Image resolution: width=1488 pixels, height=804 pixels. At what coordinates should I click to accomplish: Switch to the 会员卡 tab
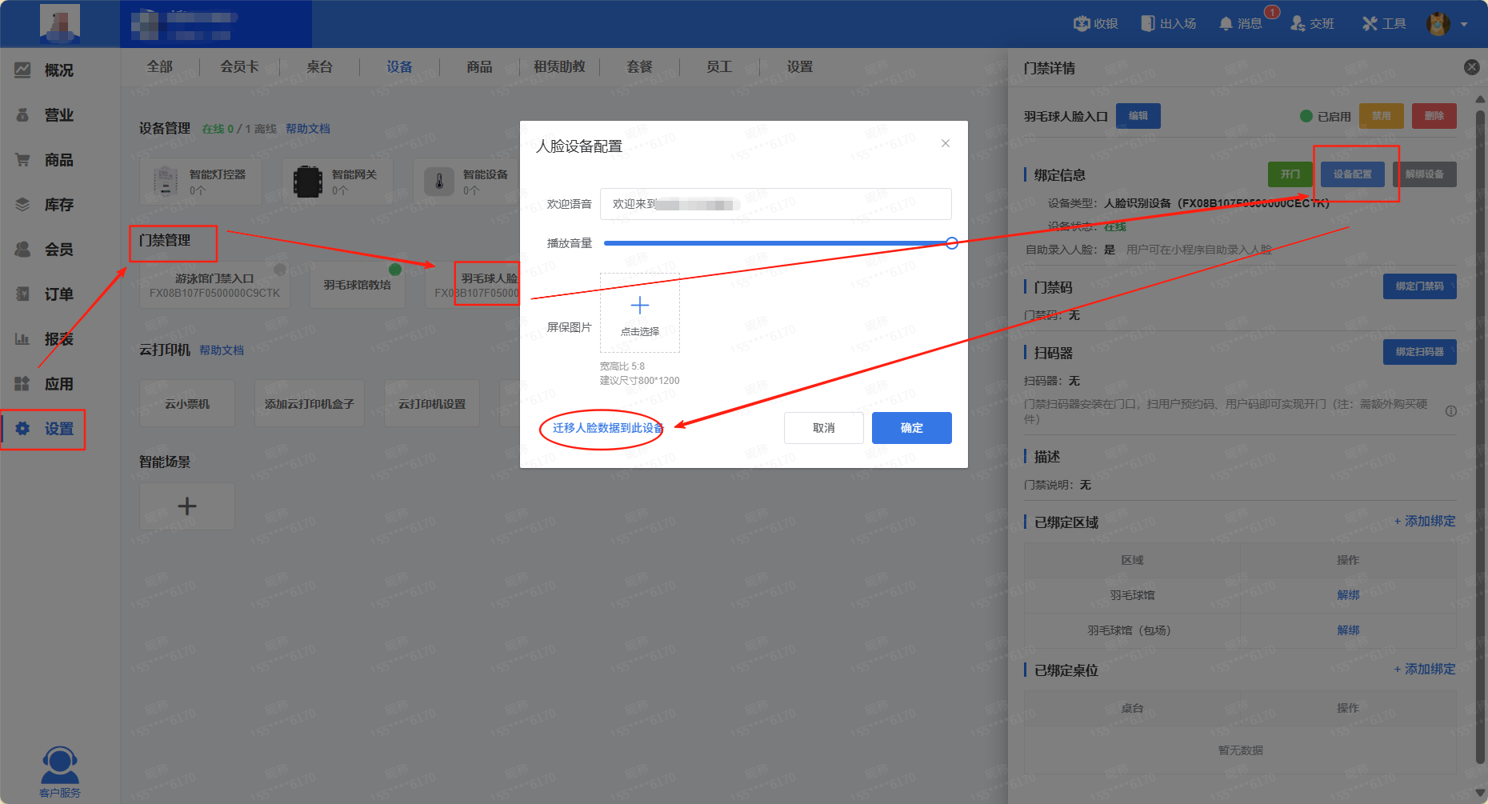(240, 67)
